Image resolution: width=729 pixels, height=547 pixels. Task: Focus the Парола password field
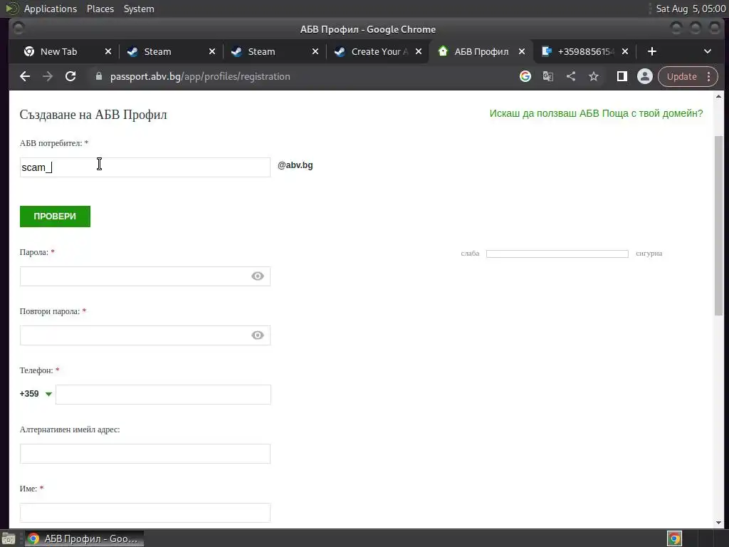(x=145, y=276)
